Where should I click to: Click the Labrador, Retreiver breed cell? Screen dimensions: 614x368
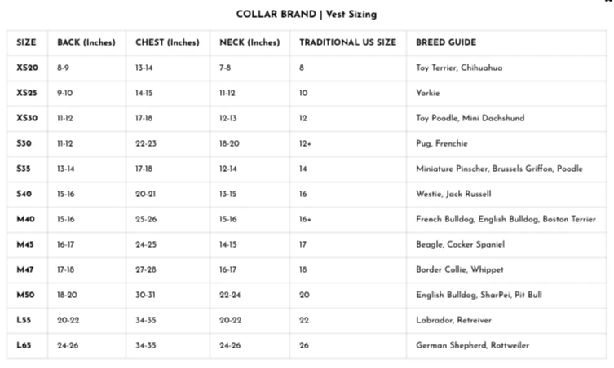(453, 320)
